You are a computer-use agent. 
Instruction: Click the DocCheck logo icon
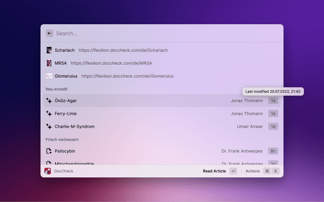point(48,171)
